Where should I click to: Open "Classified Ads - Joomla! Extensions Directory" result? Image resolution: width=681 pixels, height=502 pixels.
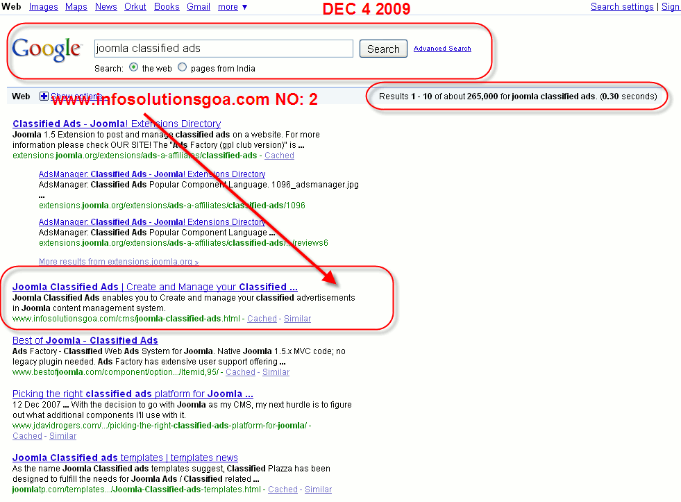(x=117, y=124)
